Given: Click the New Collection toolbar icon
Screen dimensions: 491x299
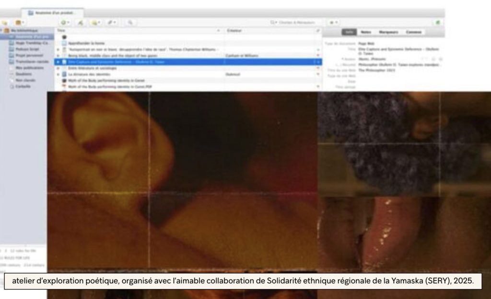Looking at the screenshot, I should pos(4,22).
